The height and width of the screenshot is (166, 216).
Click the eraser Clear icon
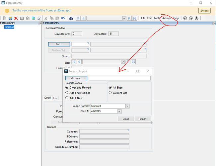tap(39, 18)
